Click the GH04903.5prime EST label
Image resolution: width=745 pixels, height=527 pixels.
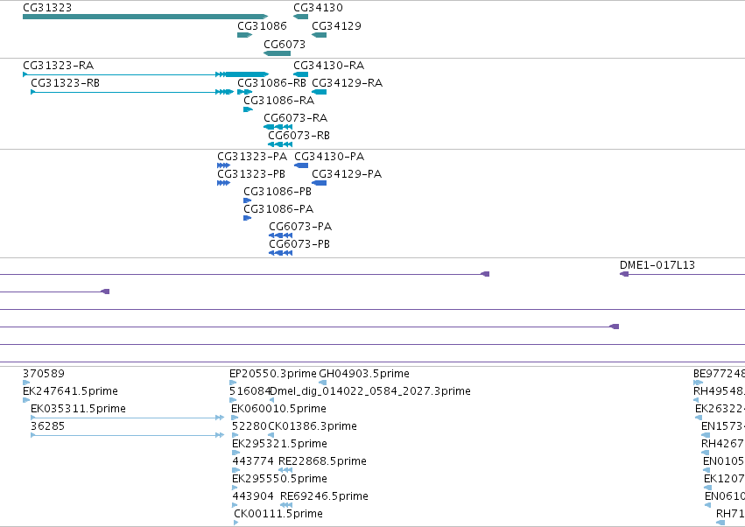(x=364, y=374)
